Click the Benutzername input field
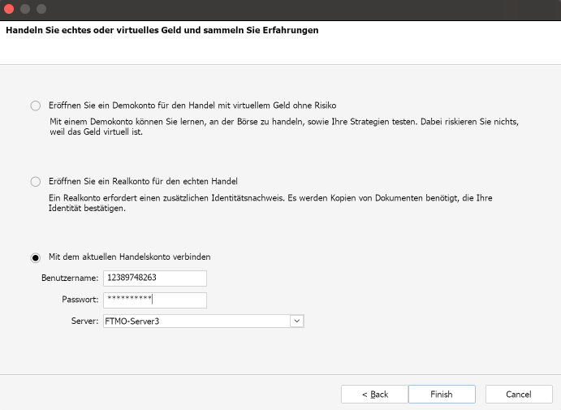The height and width of the screenshot is (410, 561). click(154, 278)
